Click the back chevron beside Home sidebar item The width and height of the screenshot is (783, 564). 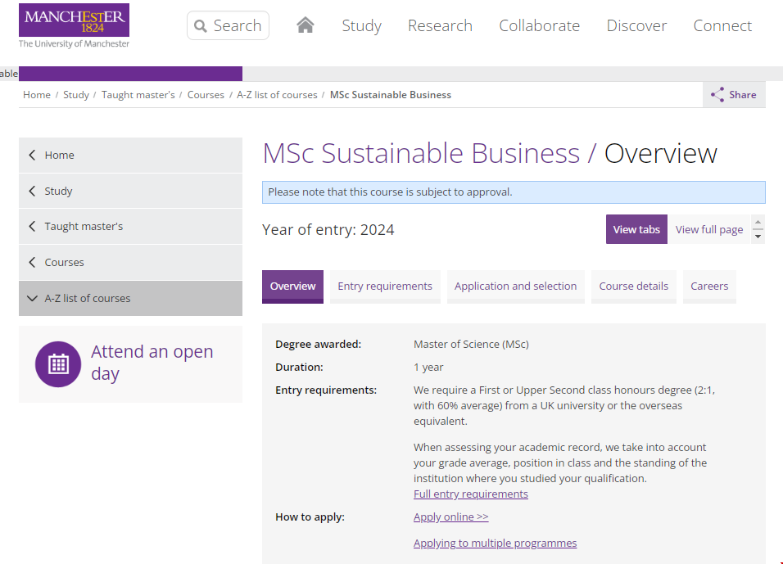pyautogui.click(x=32, y=155)
